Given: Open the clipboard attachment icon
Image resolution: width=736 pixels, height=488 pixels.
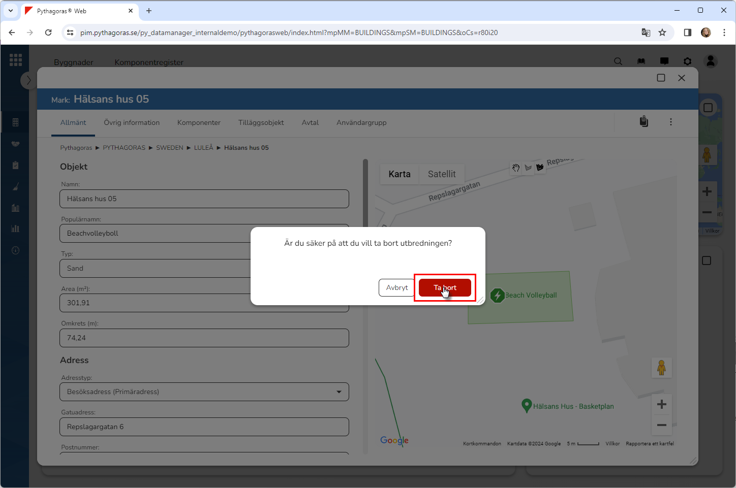Looking at the screenshot, I should [x=643, y=122].
